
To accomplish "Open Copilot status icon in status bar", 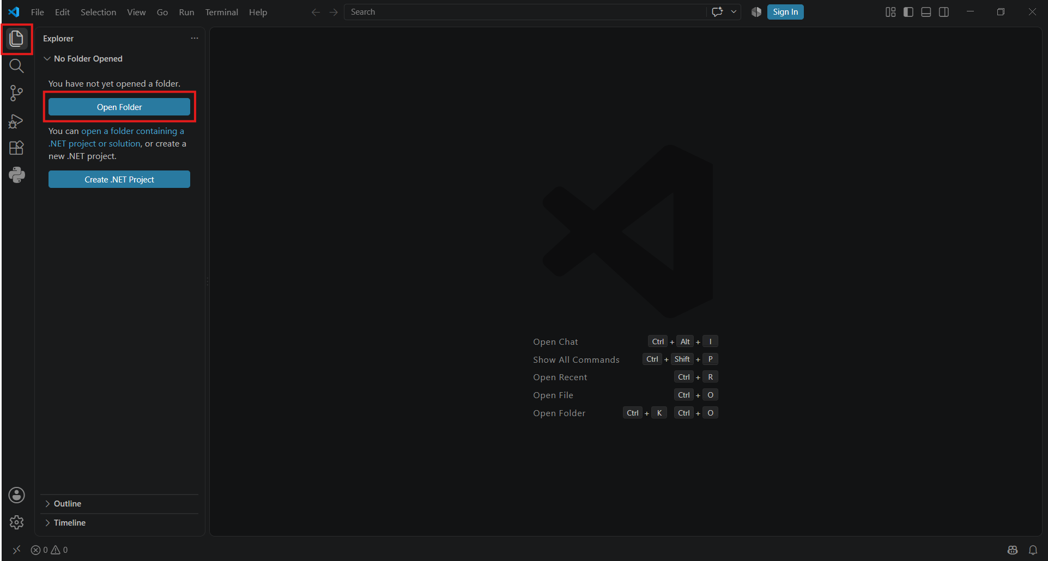I will pos(1013,550).
